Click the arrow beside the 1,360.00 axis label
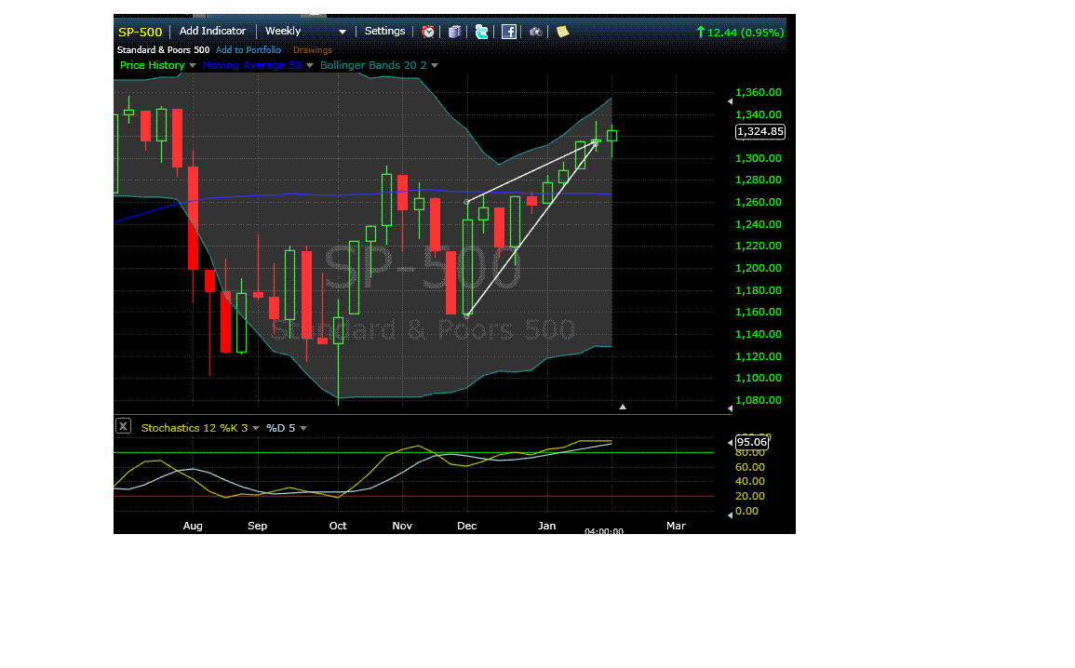This screenshot has width=1075, height=668. [x=730, y=101]
